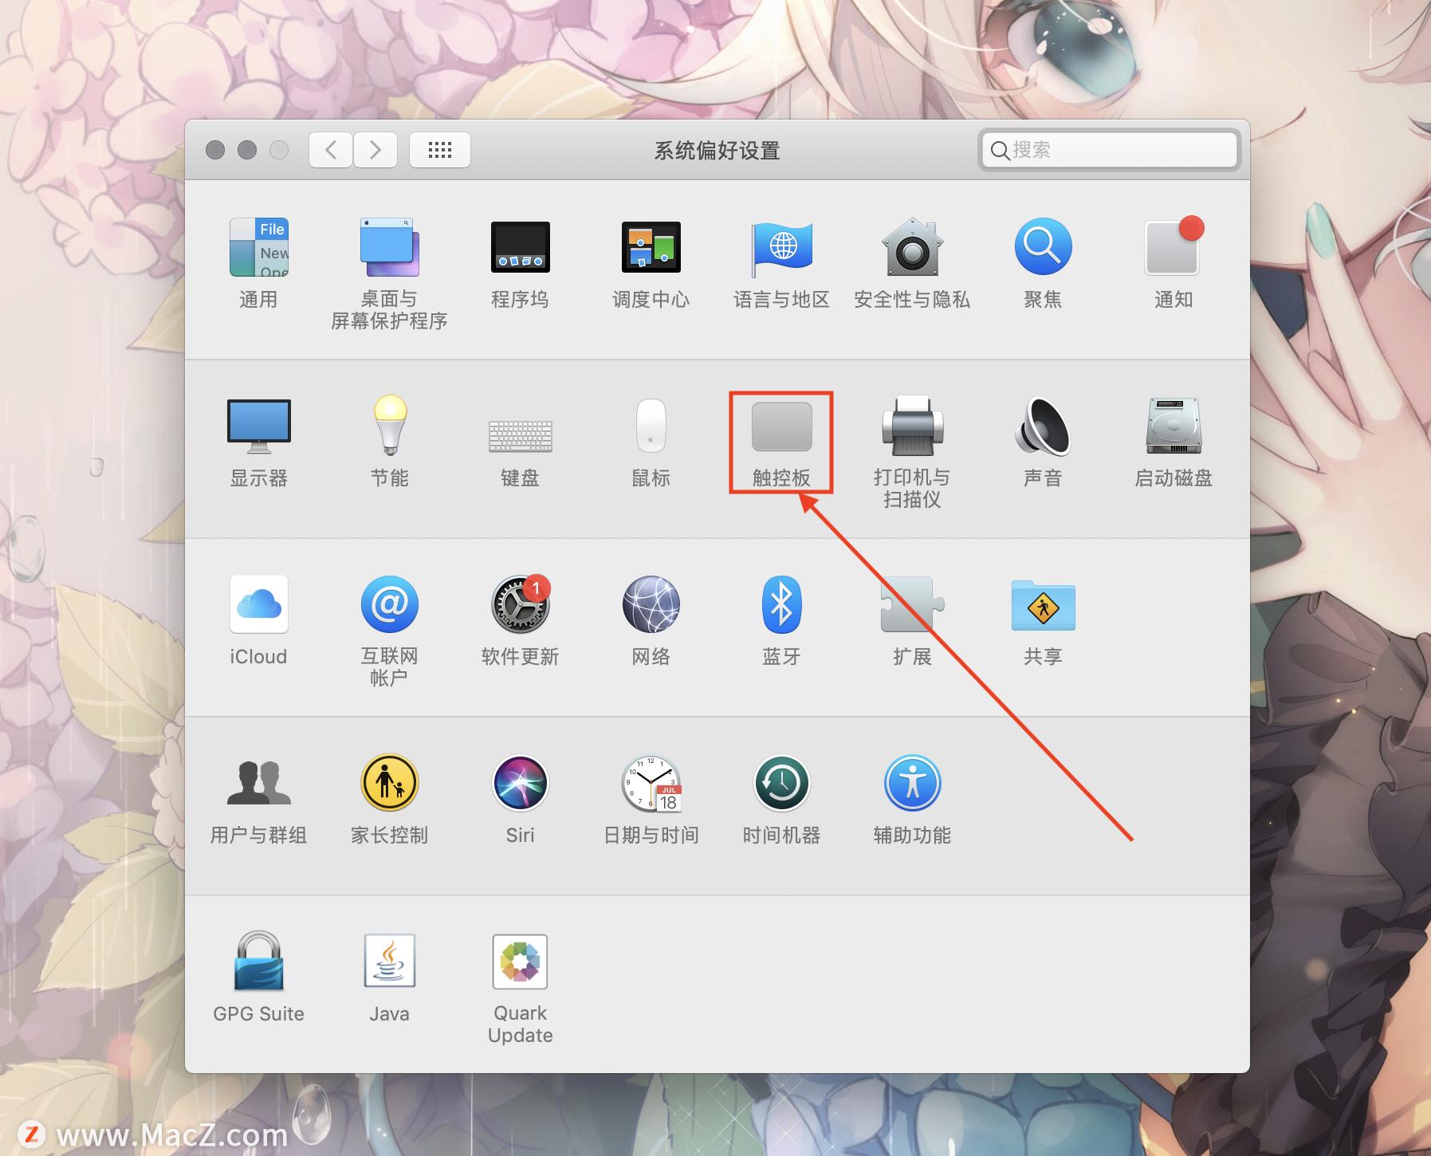
Task: Close the 系统偏好设置 window
Action: 215,150
